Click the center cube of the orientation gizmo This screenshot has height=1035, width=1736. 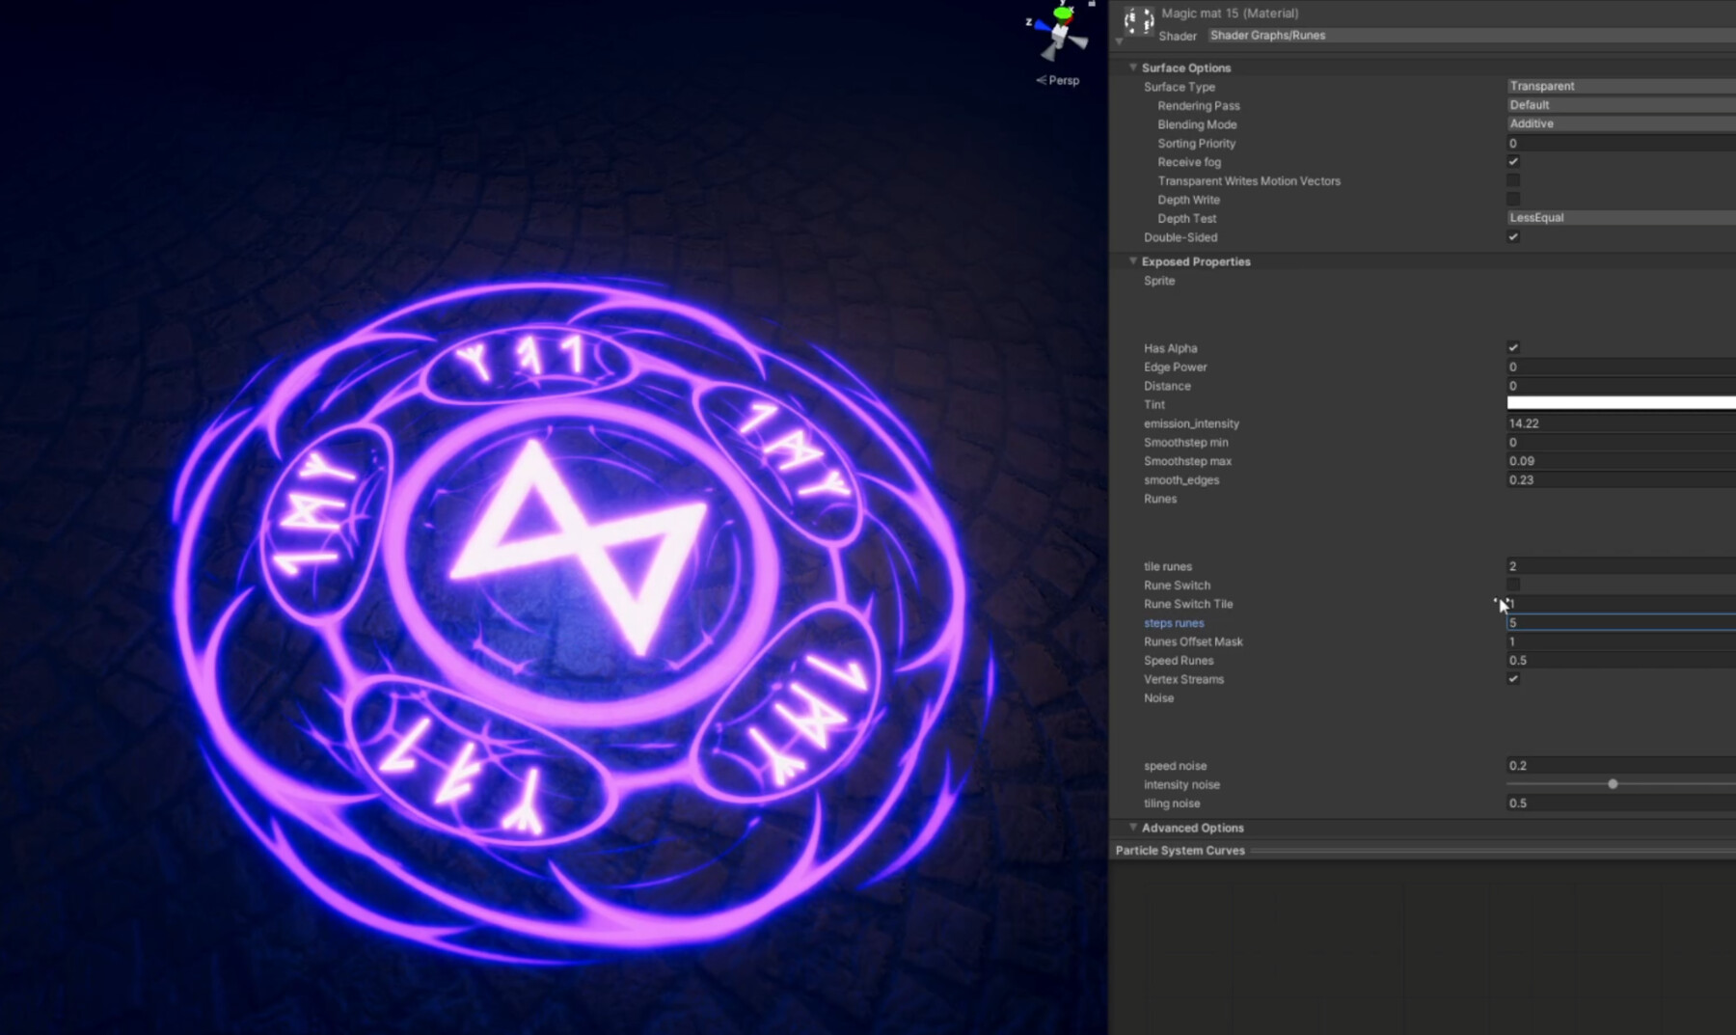[1060, 34]
